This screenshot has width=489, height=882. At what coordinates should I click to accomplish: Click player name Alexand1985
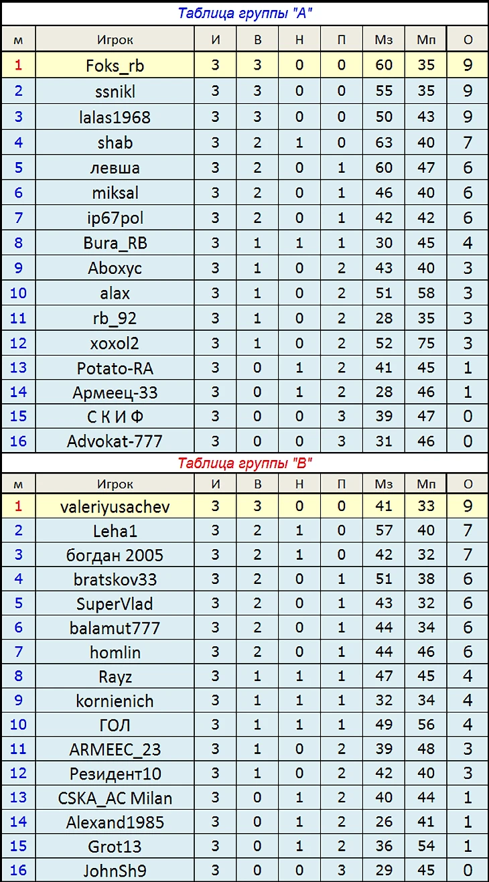(x=115, y=822)
